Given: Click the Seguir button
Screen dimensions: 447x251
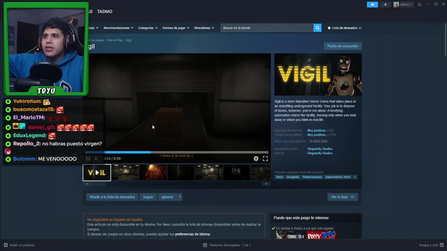Looking at the screenshot, I should [148, 197].
